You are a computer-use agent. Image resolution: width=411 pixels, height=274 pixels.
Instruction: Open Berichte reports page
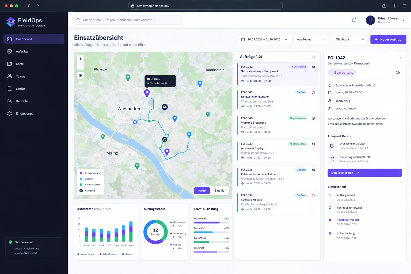(34, 101)
